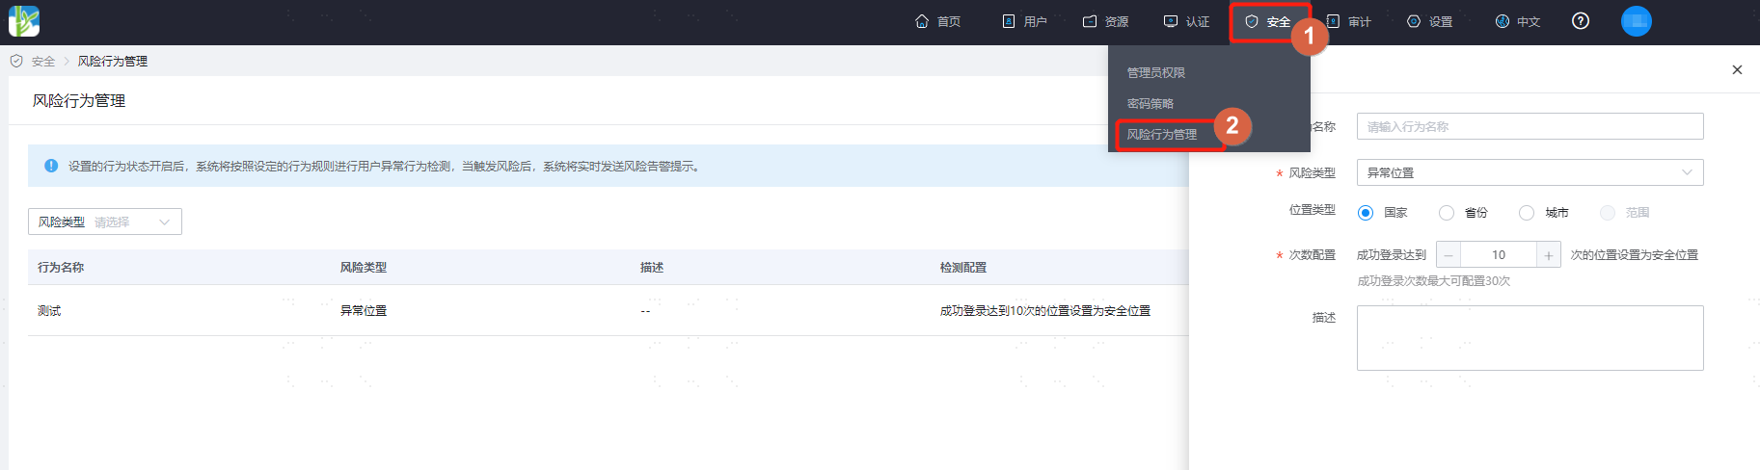1760x470 pixels.
Task: Open the blue user avatar
Action: click(x=1637, y=21)
